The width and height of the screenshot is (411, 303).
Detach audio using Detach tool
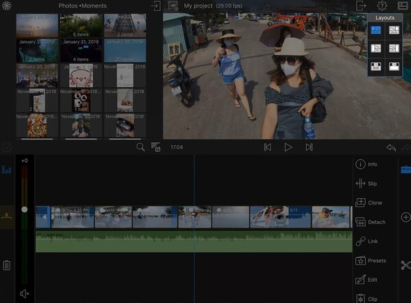(371, 222)
